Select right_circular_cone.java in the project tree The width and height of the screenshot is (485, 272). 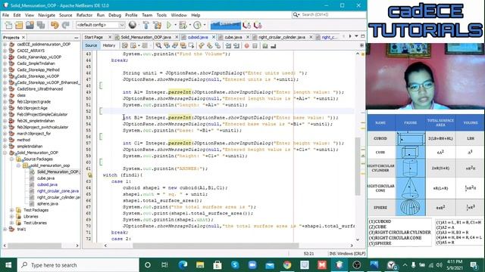tap(58, 191)
